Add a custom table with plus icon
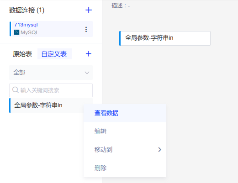 [89, 54]
